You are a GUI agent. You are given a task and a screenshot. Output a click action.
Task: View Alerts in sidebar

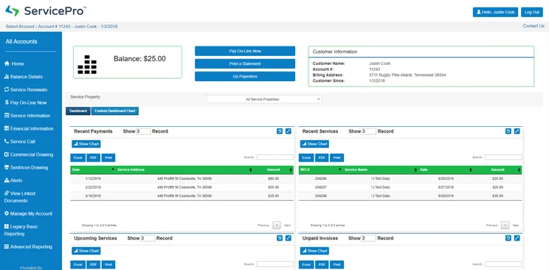13,180
